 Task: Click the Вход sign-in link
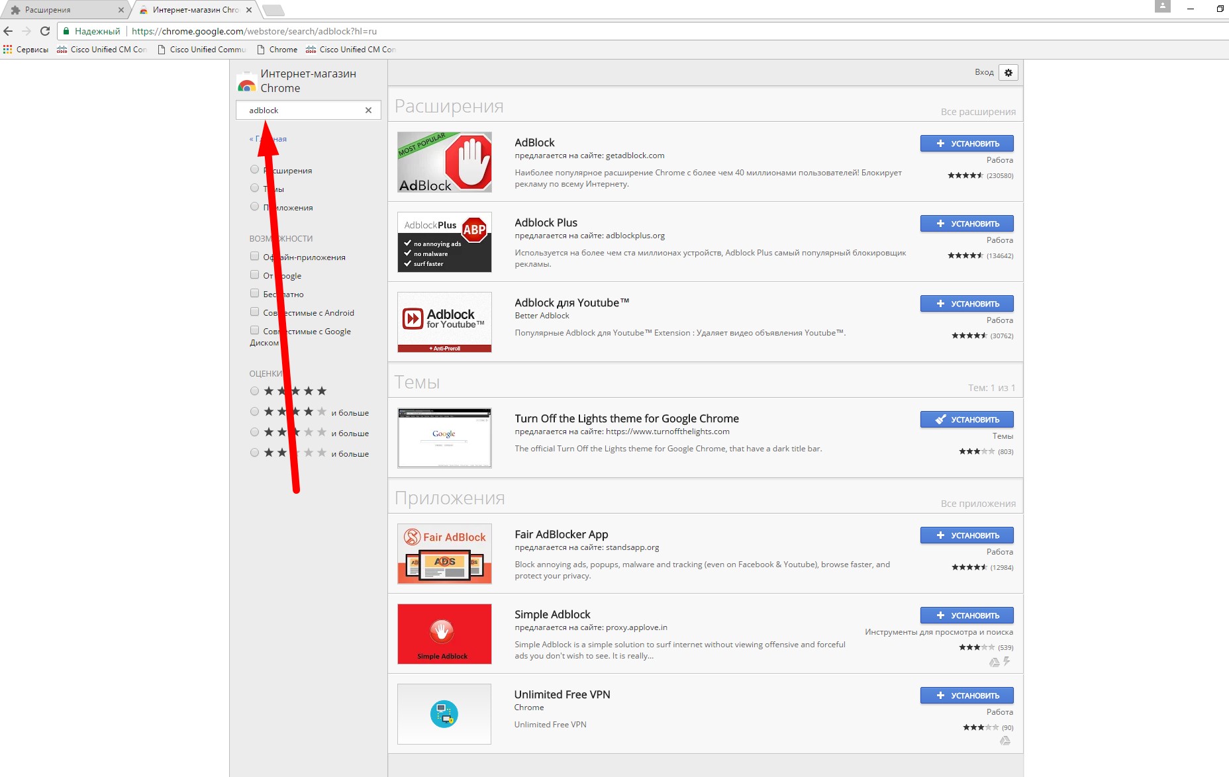click(984, 72)
